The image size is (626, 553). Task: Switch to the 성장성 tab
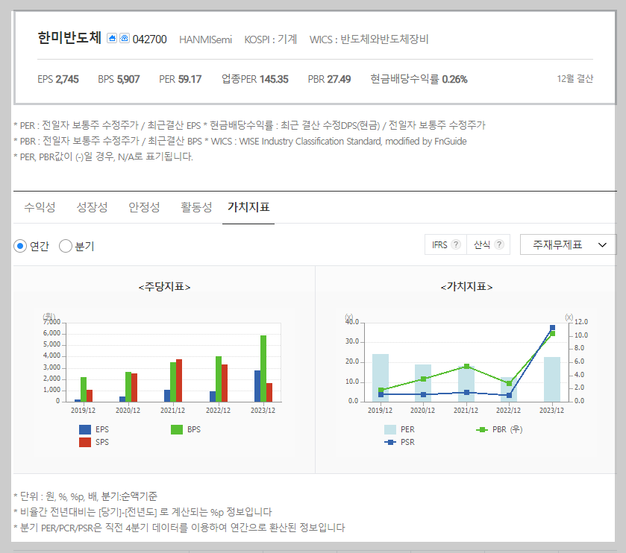point(92,208)
